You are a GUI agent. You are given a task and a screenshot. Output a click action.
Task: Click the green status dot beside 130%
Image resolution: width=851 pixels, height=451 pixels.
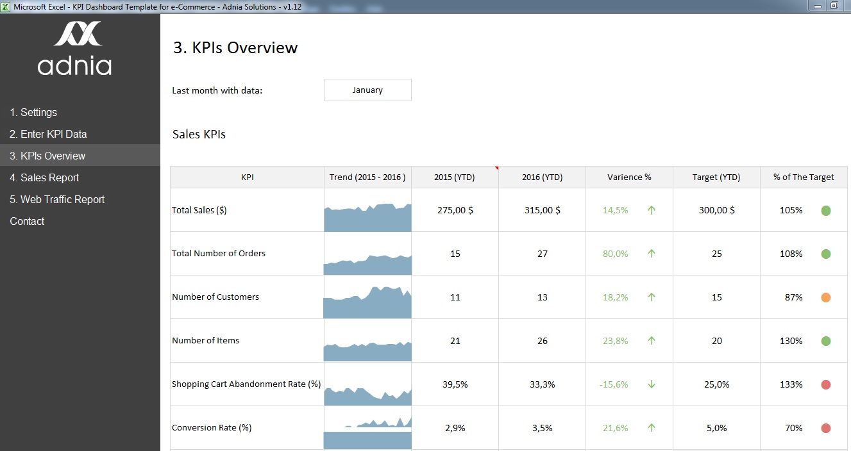[x=826, y=341]
